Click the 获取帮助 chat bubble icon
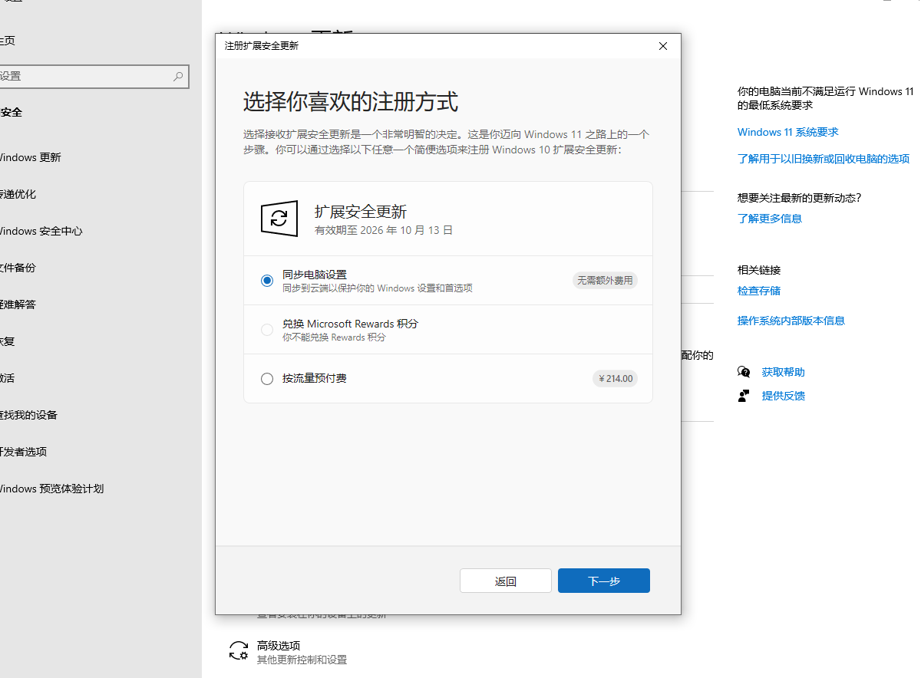Image resolution: width=921 pixels, height=678 pixels. [x=744, y=372]
